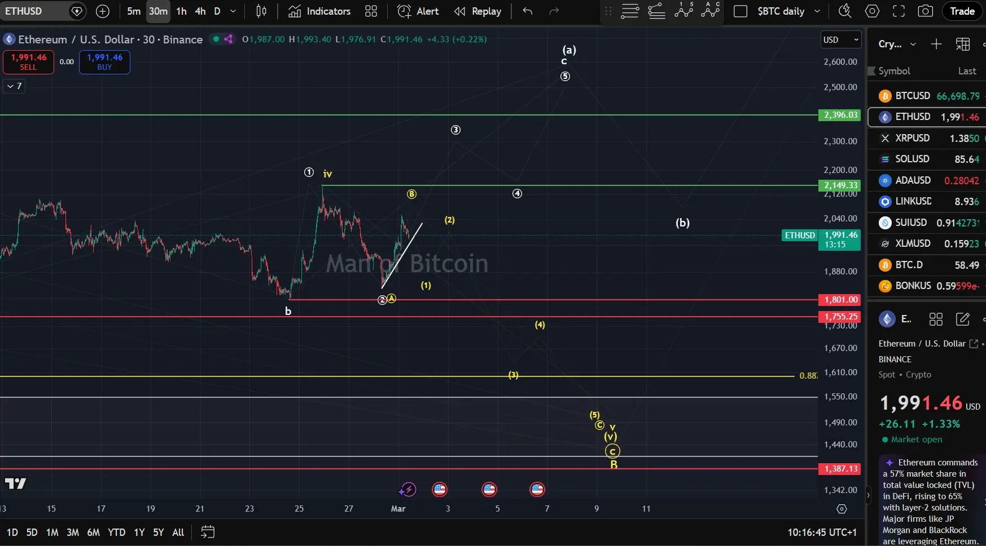Take a chart snapshot with the camera icon
986x546 pixels.
(x=925, y=11)
